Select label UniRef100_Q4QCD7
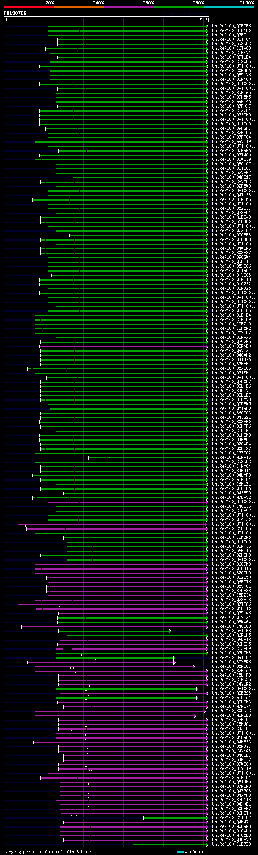 (x=231, y=755)
